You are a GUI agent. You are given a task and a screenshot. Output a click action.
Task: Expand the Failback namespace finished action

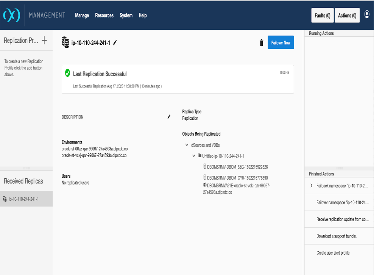[x=311, y=186]
